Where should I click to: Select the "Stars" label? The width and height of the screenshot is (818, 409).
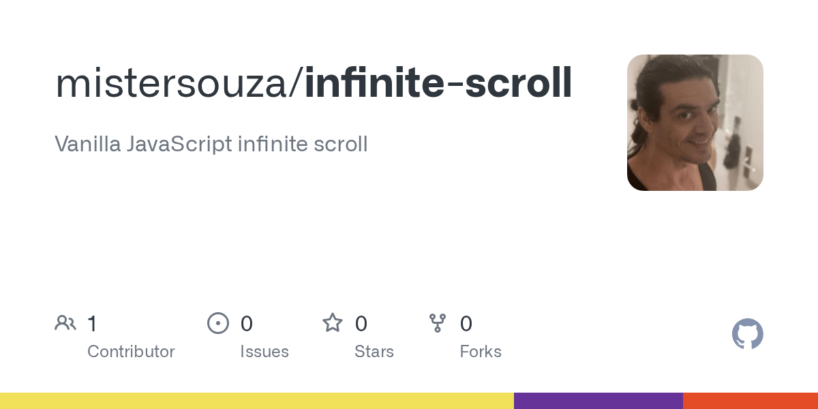tap(374, 352)
